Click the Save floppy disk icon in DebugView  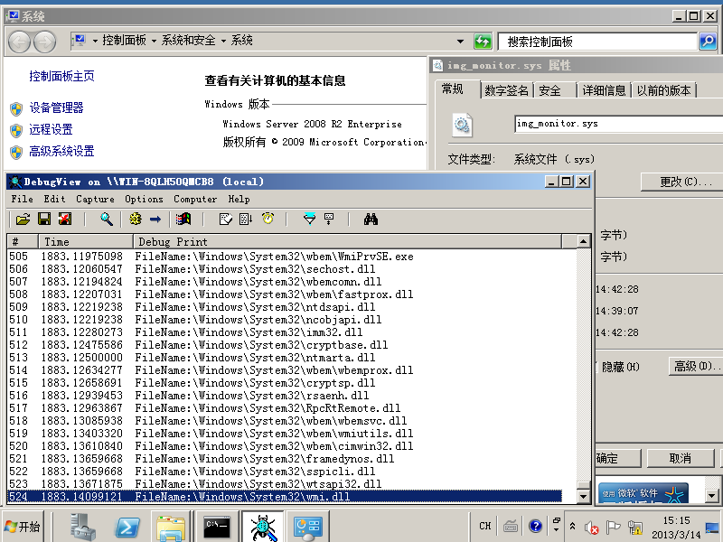coord(44,219)
